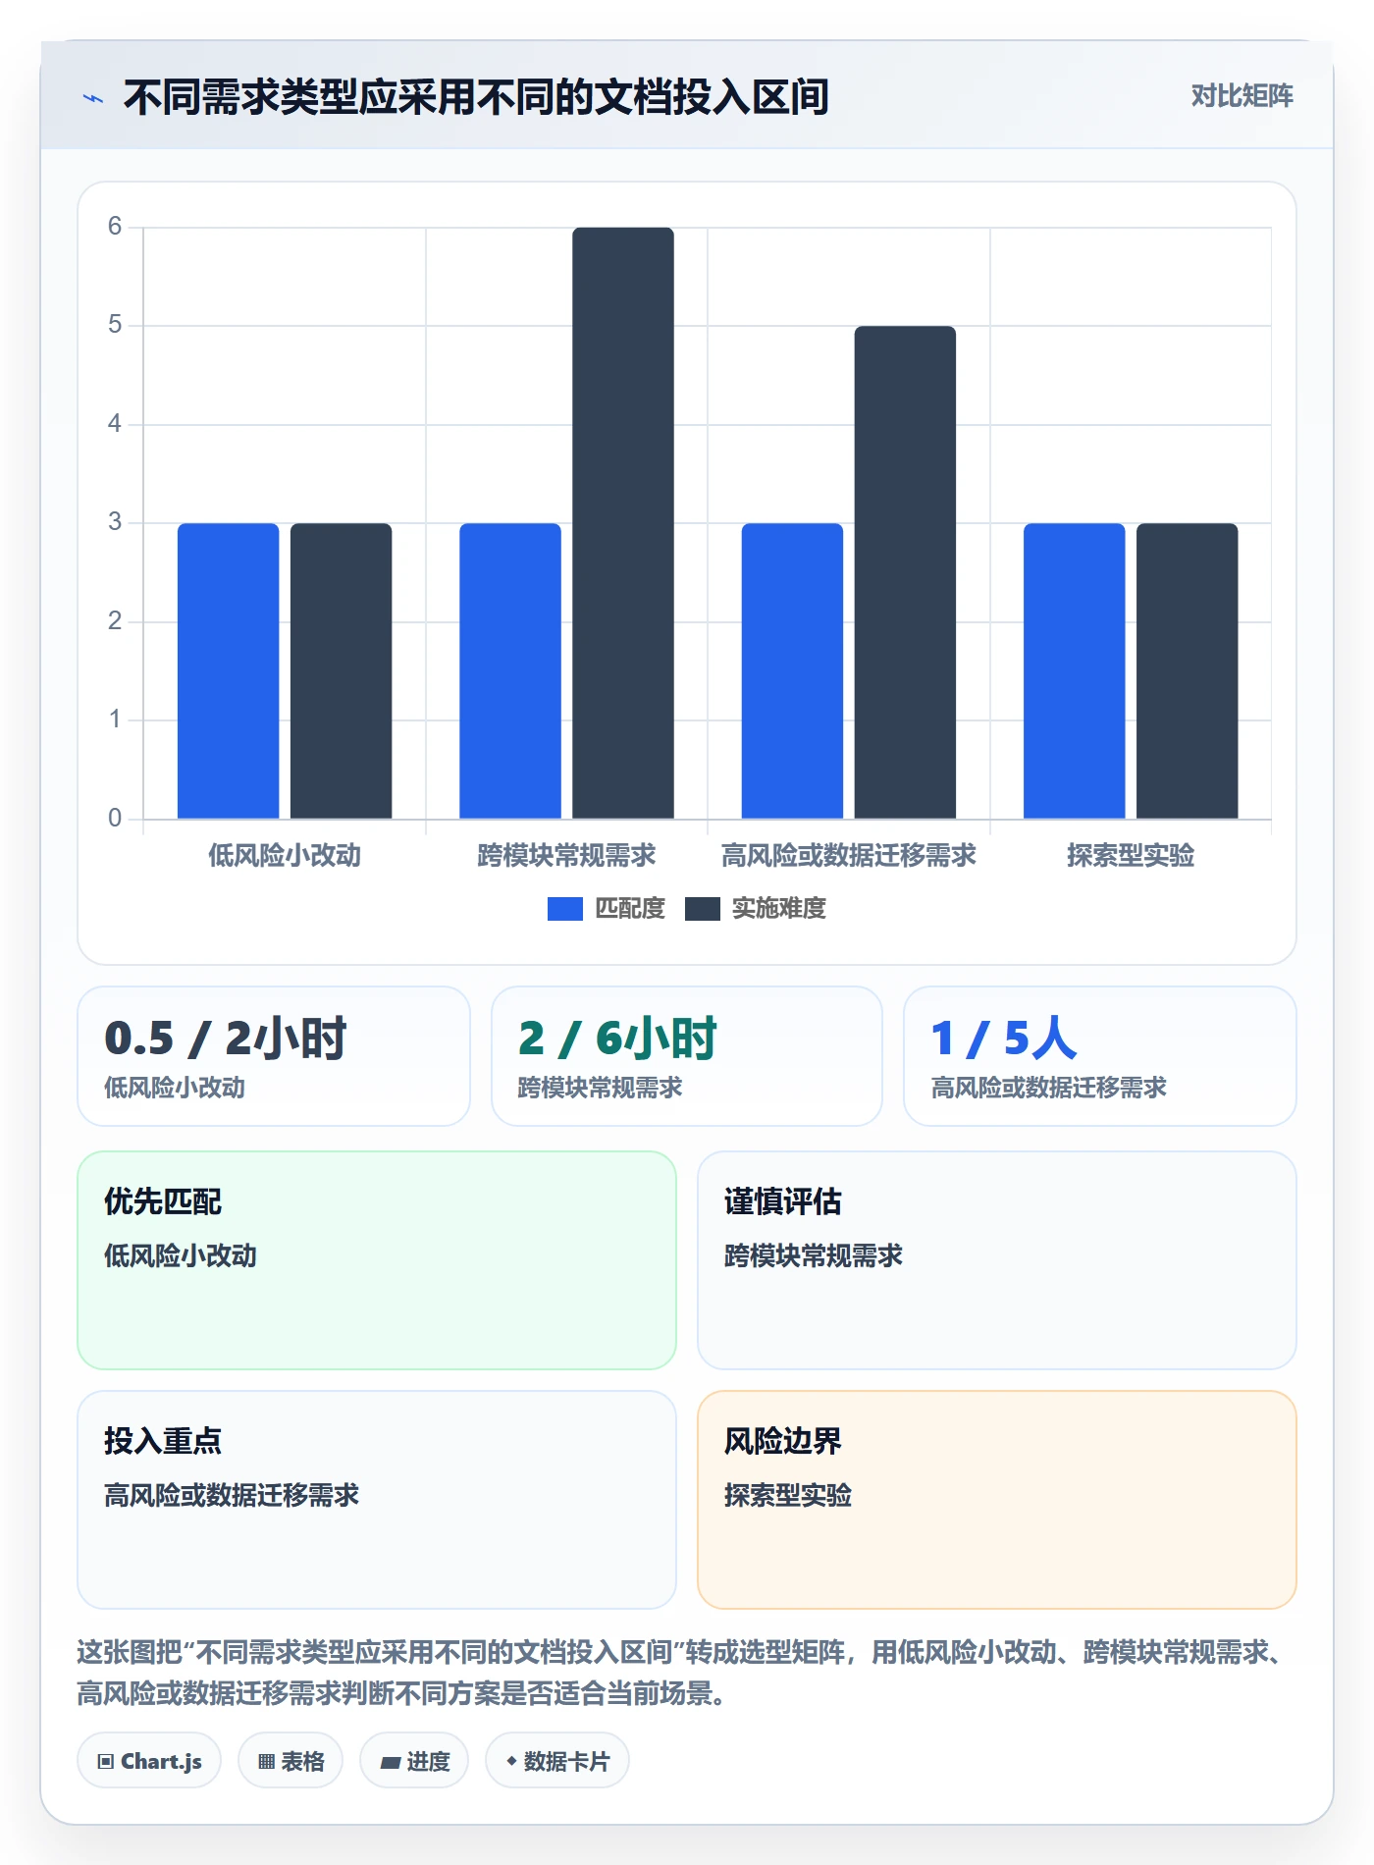Select the dark bar for 探索型实验
The height and width of the screenshot is (1865, 1374).
click(x=1188, y=670)
